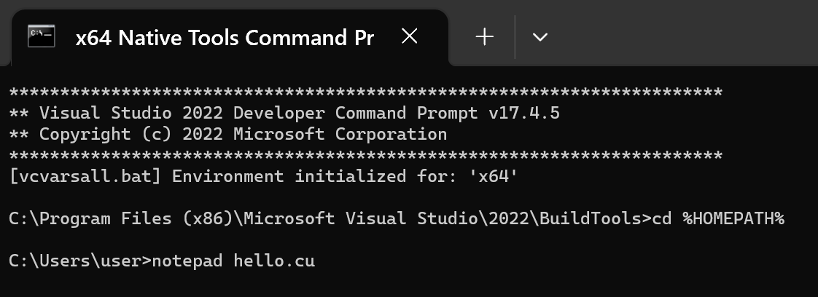818x297 pixels.
Task: Click the top row of asterisks
Action: pyautogui.click(x=366, y=92)
